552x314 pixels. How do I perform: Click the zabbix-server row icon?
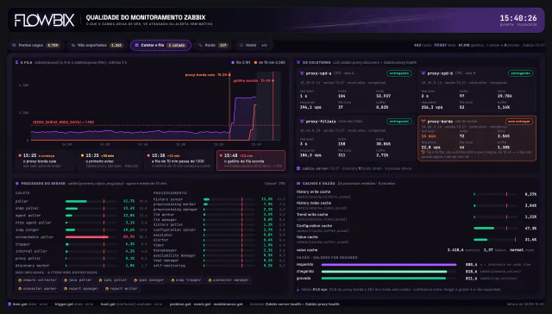(298, 168)
